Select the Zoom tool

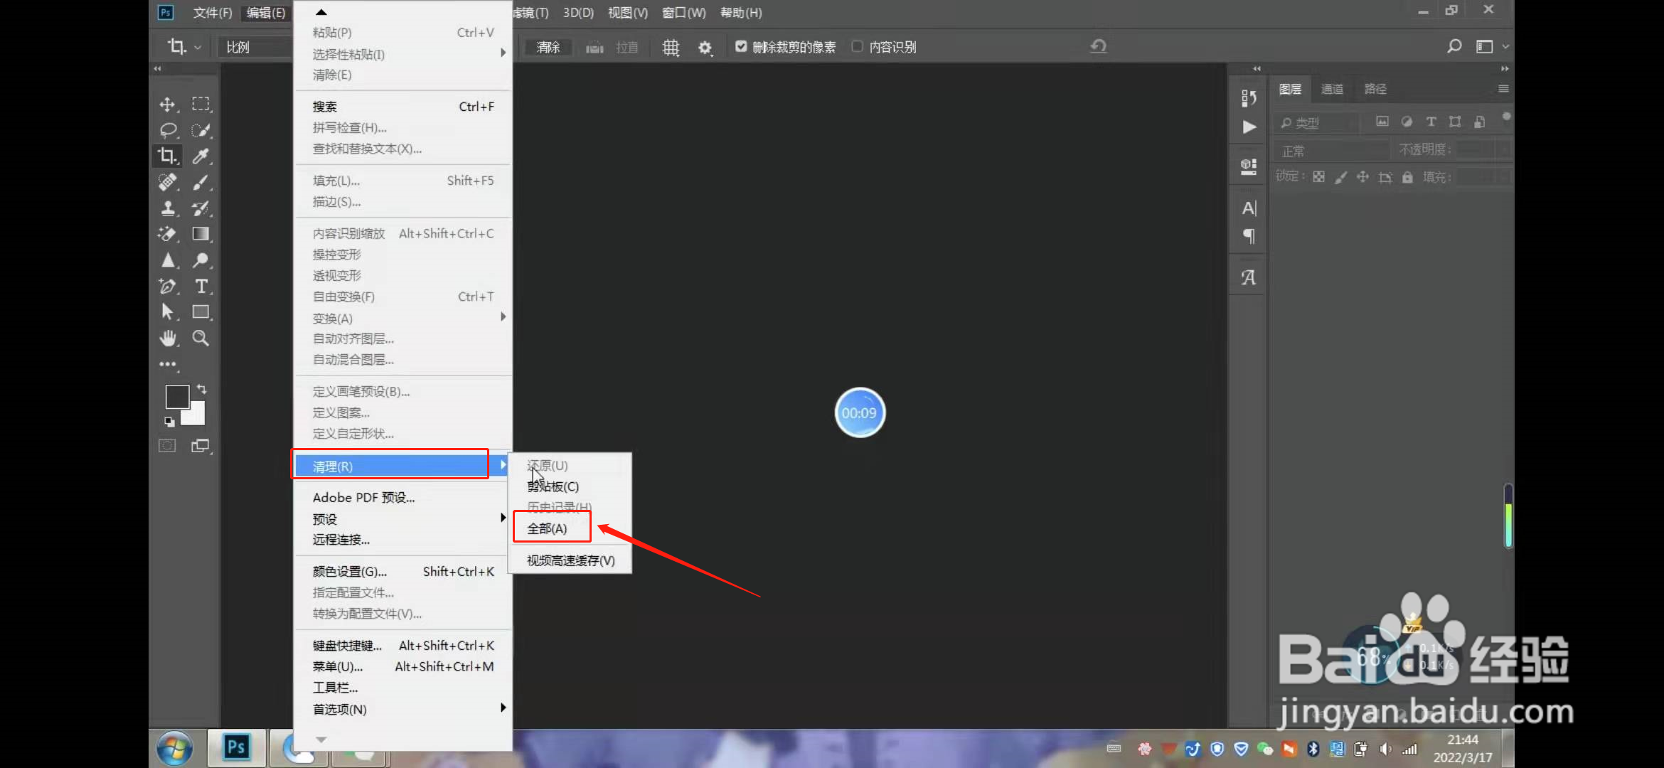201,338
